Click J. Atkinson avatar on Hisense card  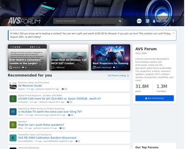pyautogui.click(x=52, y=67)
